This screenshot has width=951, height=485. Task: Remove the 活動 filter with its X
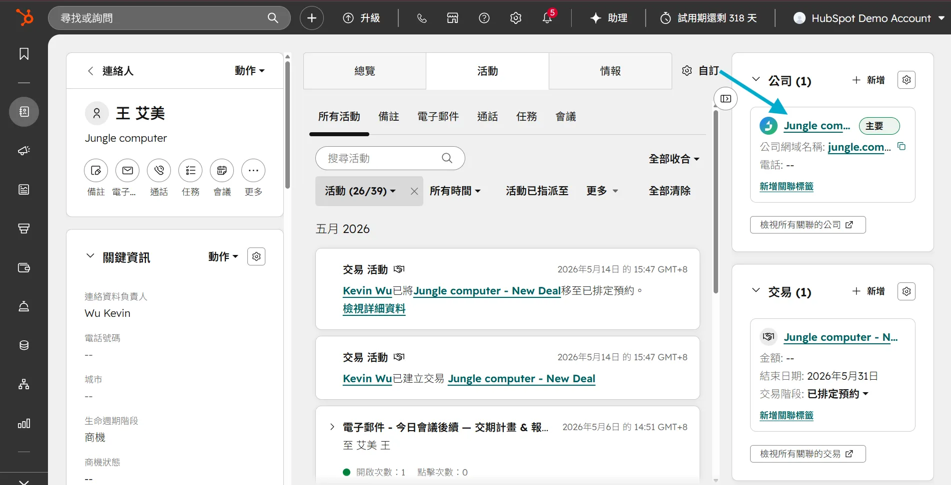coord(414,191)
